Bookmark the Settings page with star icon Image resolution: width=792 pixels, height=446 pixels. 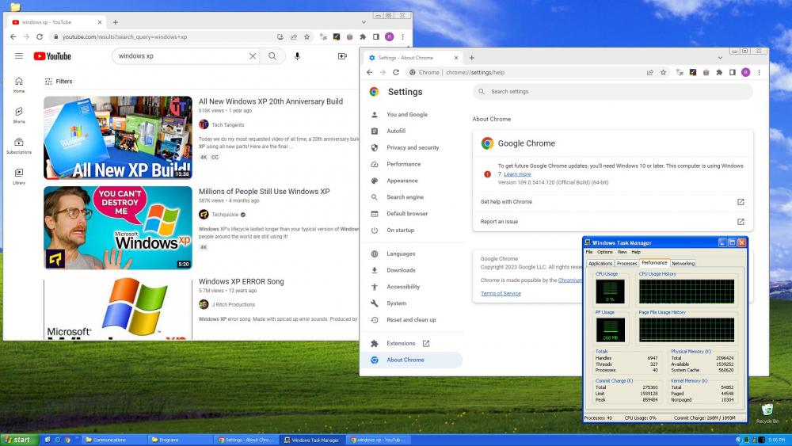coord(662,72)
